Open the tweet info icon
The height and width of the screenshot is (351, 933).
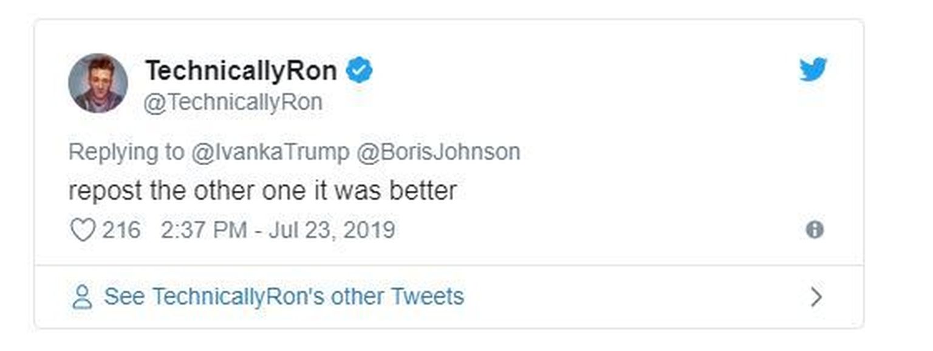tap(814, 230)
